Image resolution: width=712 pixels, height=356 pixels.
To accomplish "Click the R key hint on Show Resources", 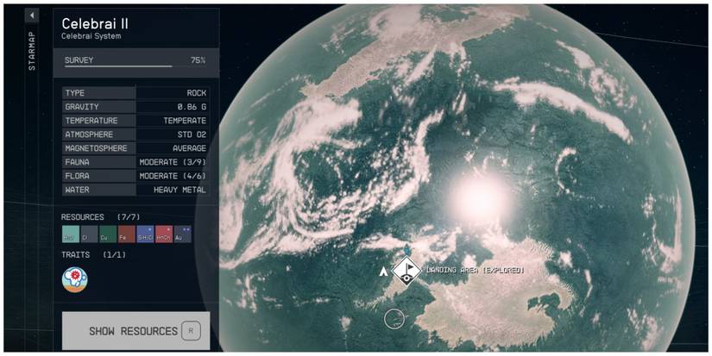I will click(x=191, y=331).
